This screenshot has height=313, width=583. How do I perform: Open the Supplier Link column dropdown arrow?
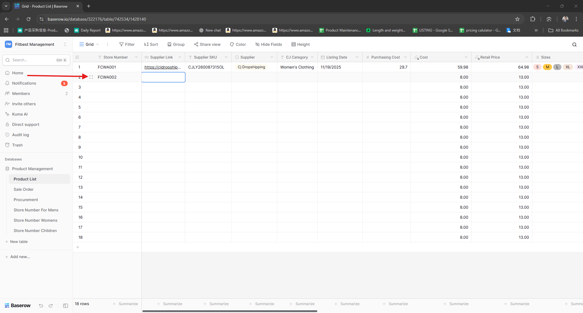coord(180,57)
